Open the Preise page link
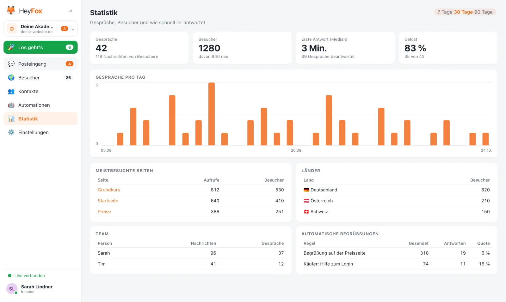The image size is (506, 302). click(104, 212)
